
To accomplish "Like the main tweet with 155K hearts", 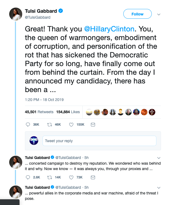I will pos(71,125).
